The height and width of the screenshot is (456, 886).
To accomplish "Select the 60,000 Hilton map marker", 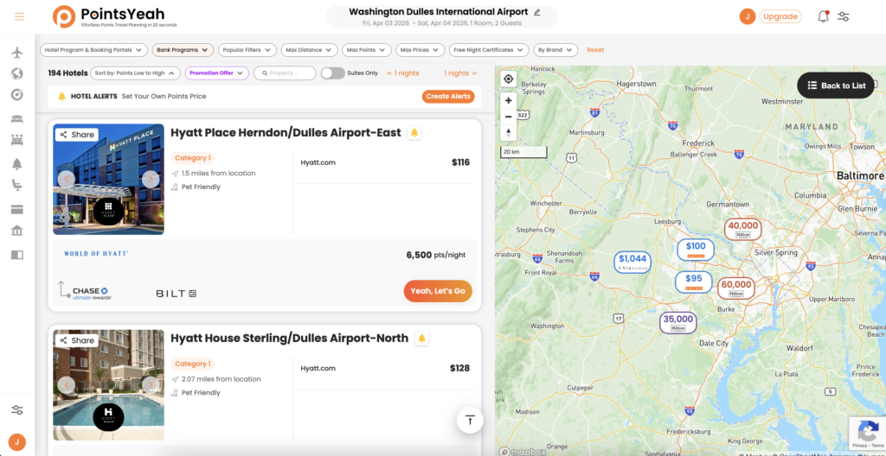I will (x=735, y=288).
